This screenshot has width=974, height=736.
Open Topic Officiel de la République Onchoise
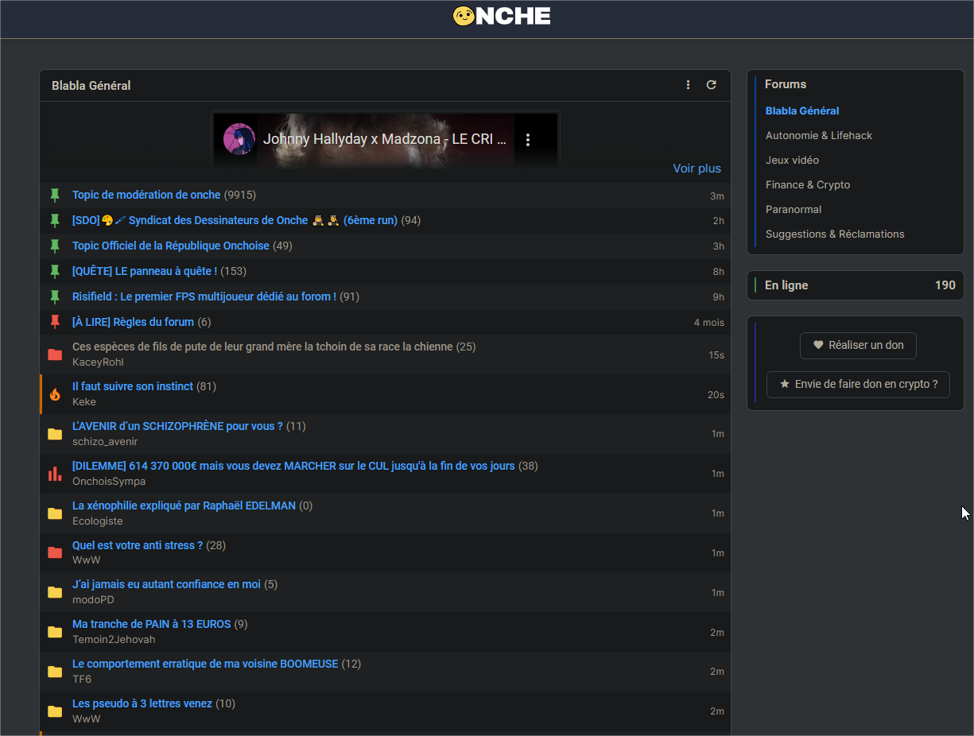pos(170,246)
